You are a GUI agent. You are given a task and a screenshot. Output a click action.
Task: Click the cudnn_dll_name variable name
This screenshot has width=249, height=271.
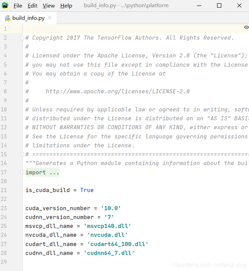49,253
